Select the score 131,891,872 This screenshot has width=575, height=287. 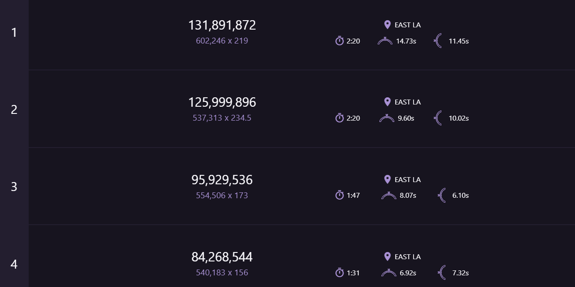[222, 25]
